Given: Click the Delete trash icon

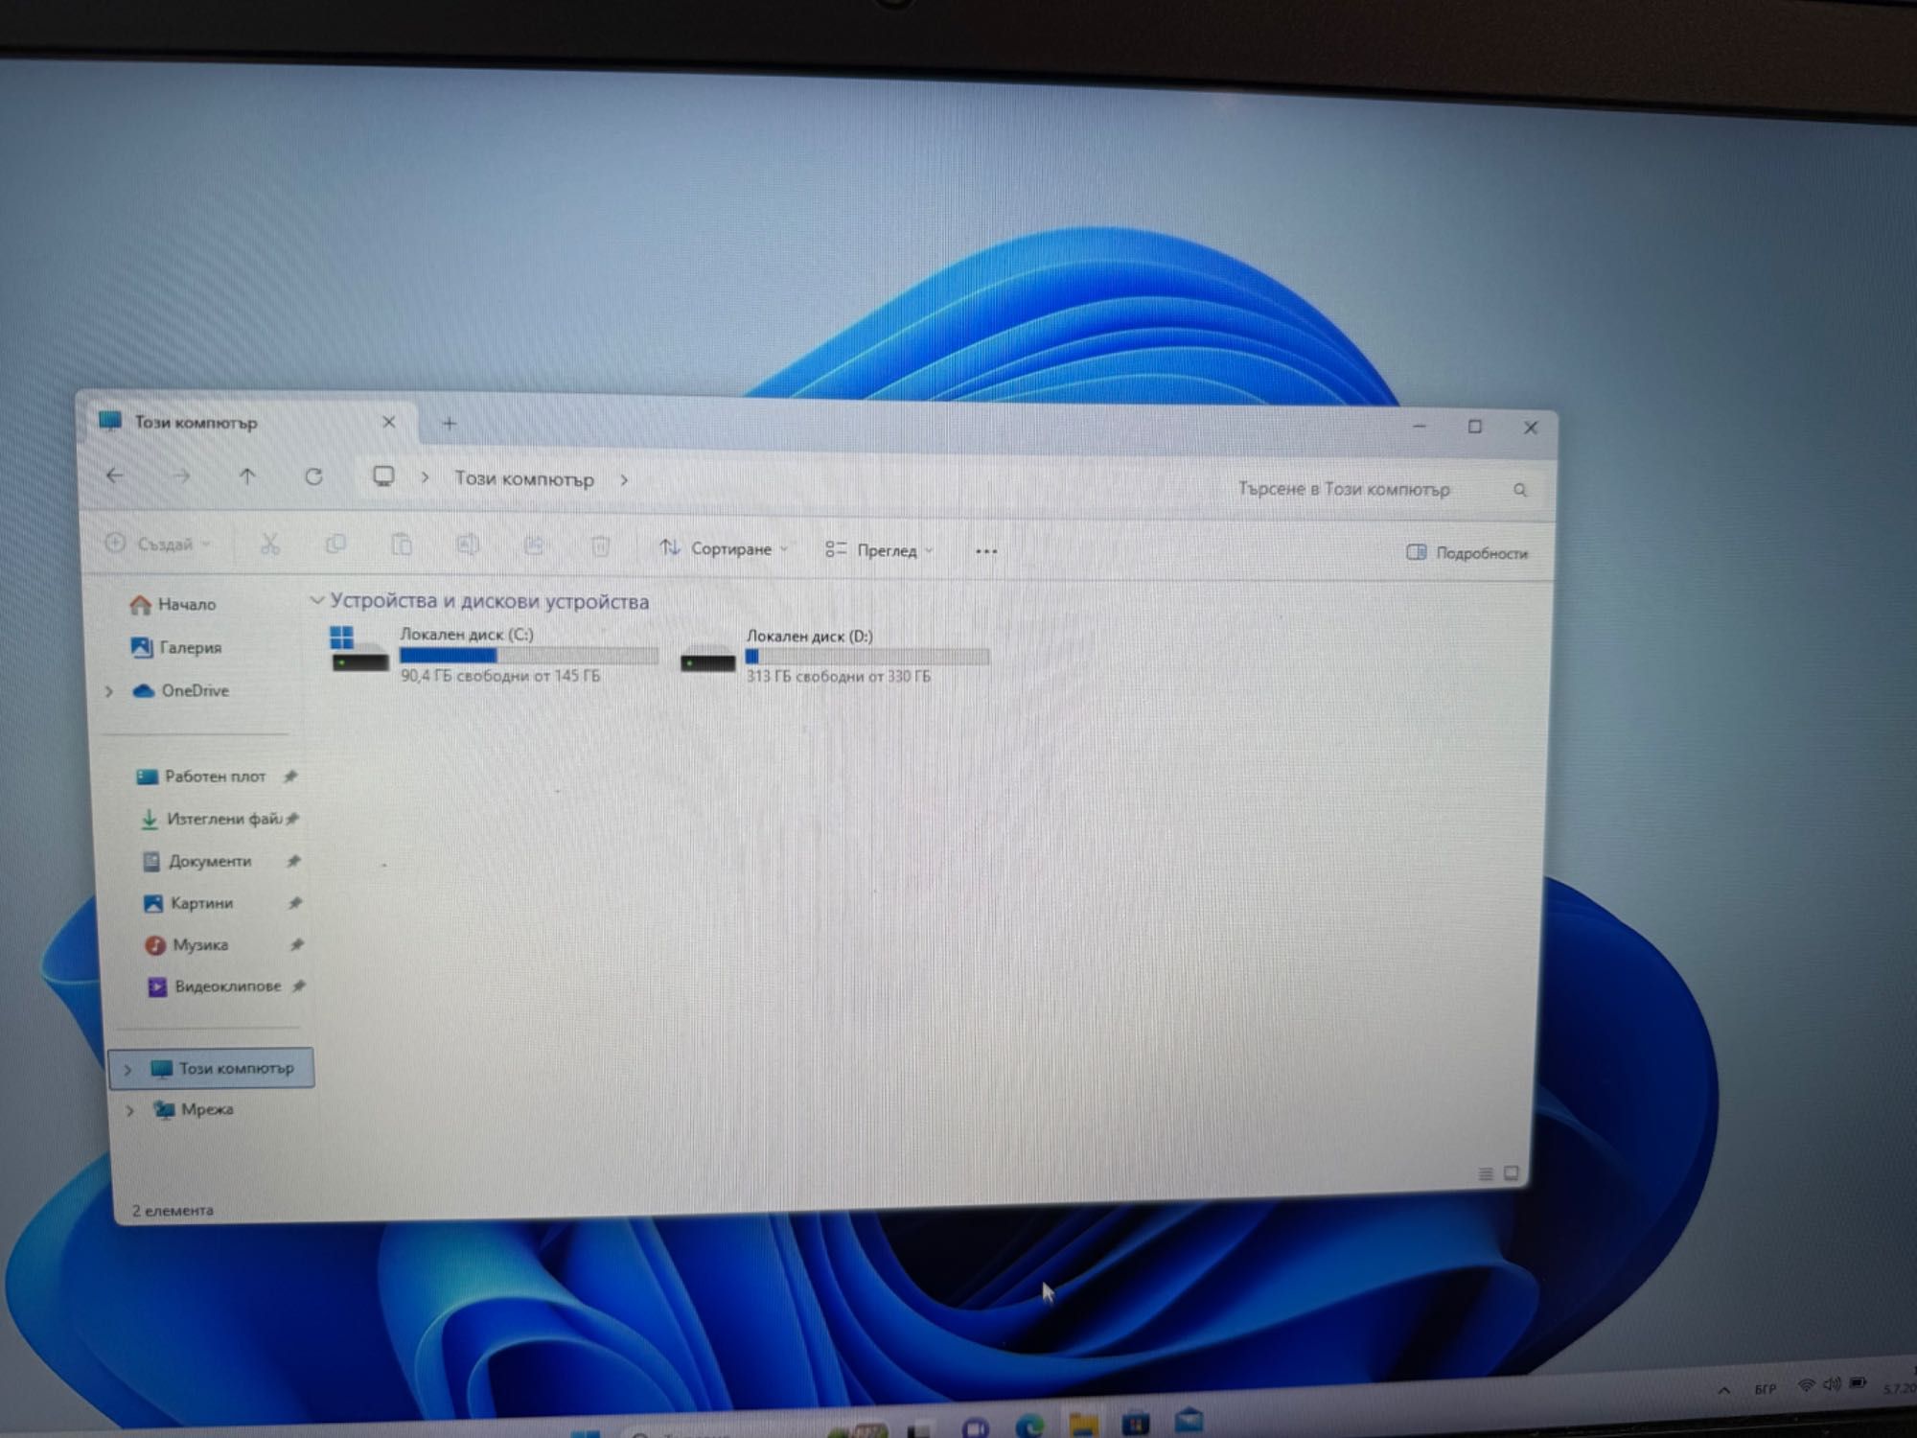Looking at the screenshot, I should (x=600, y=546).
